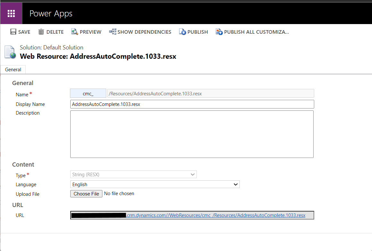Click the cmc_ prefix field

(x=88, y=93)
